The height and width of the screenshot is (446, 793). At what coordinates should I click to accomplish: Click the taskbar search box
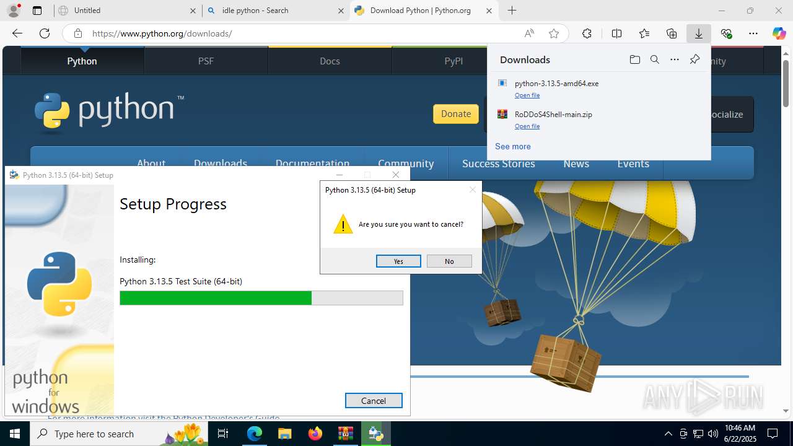click(119, 434)
